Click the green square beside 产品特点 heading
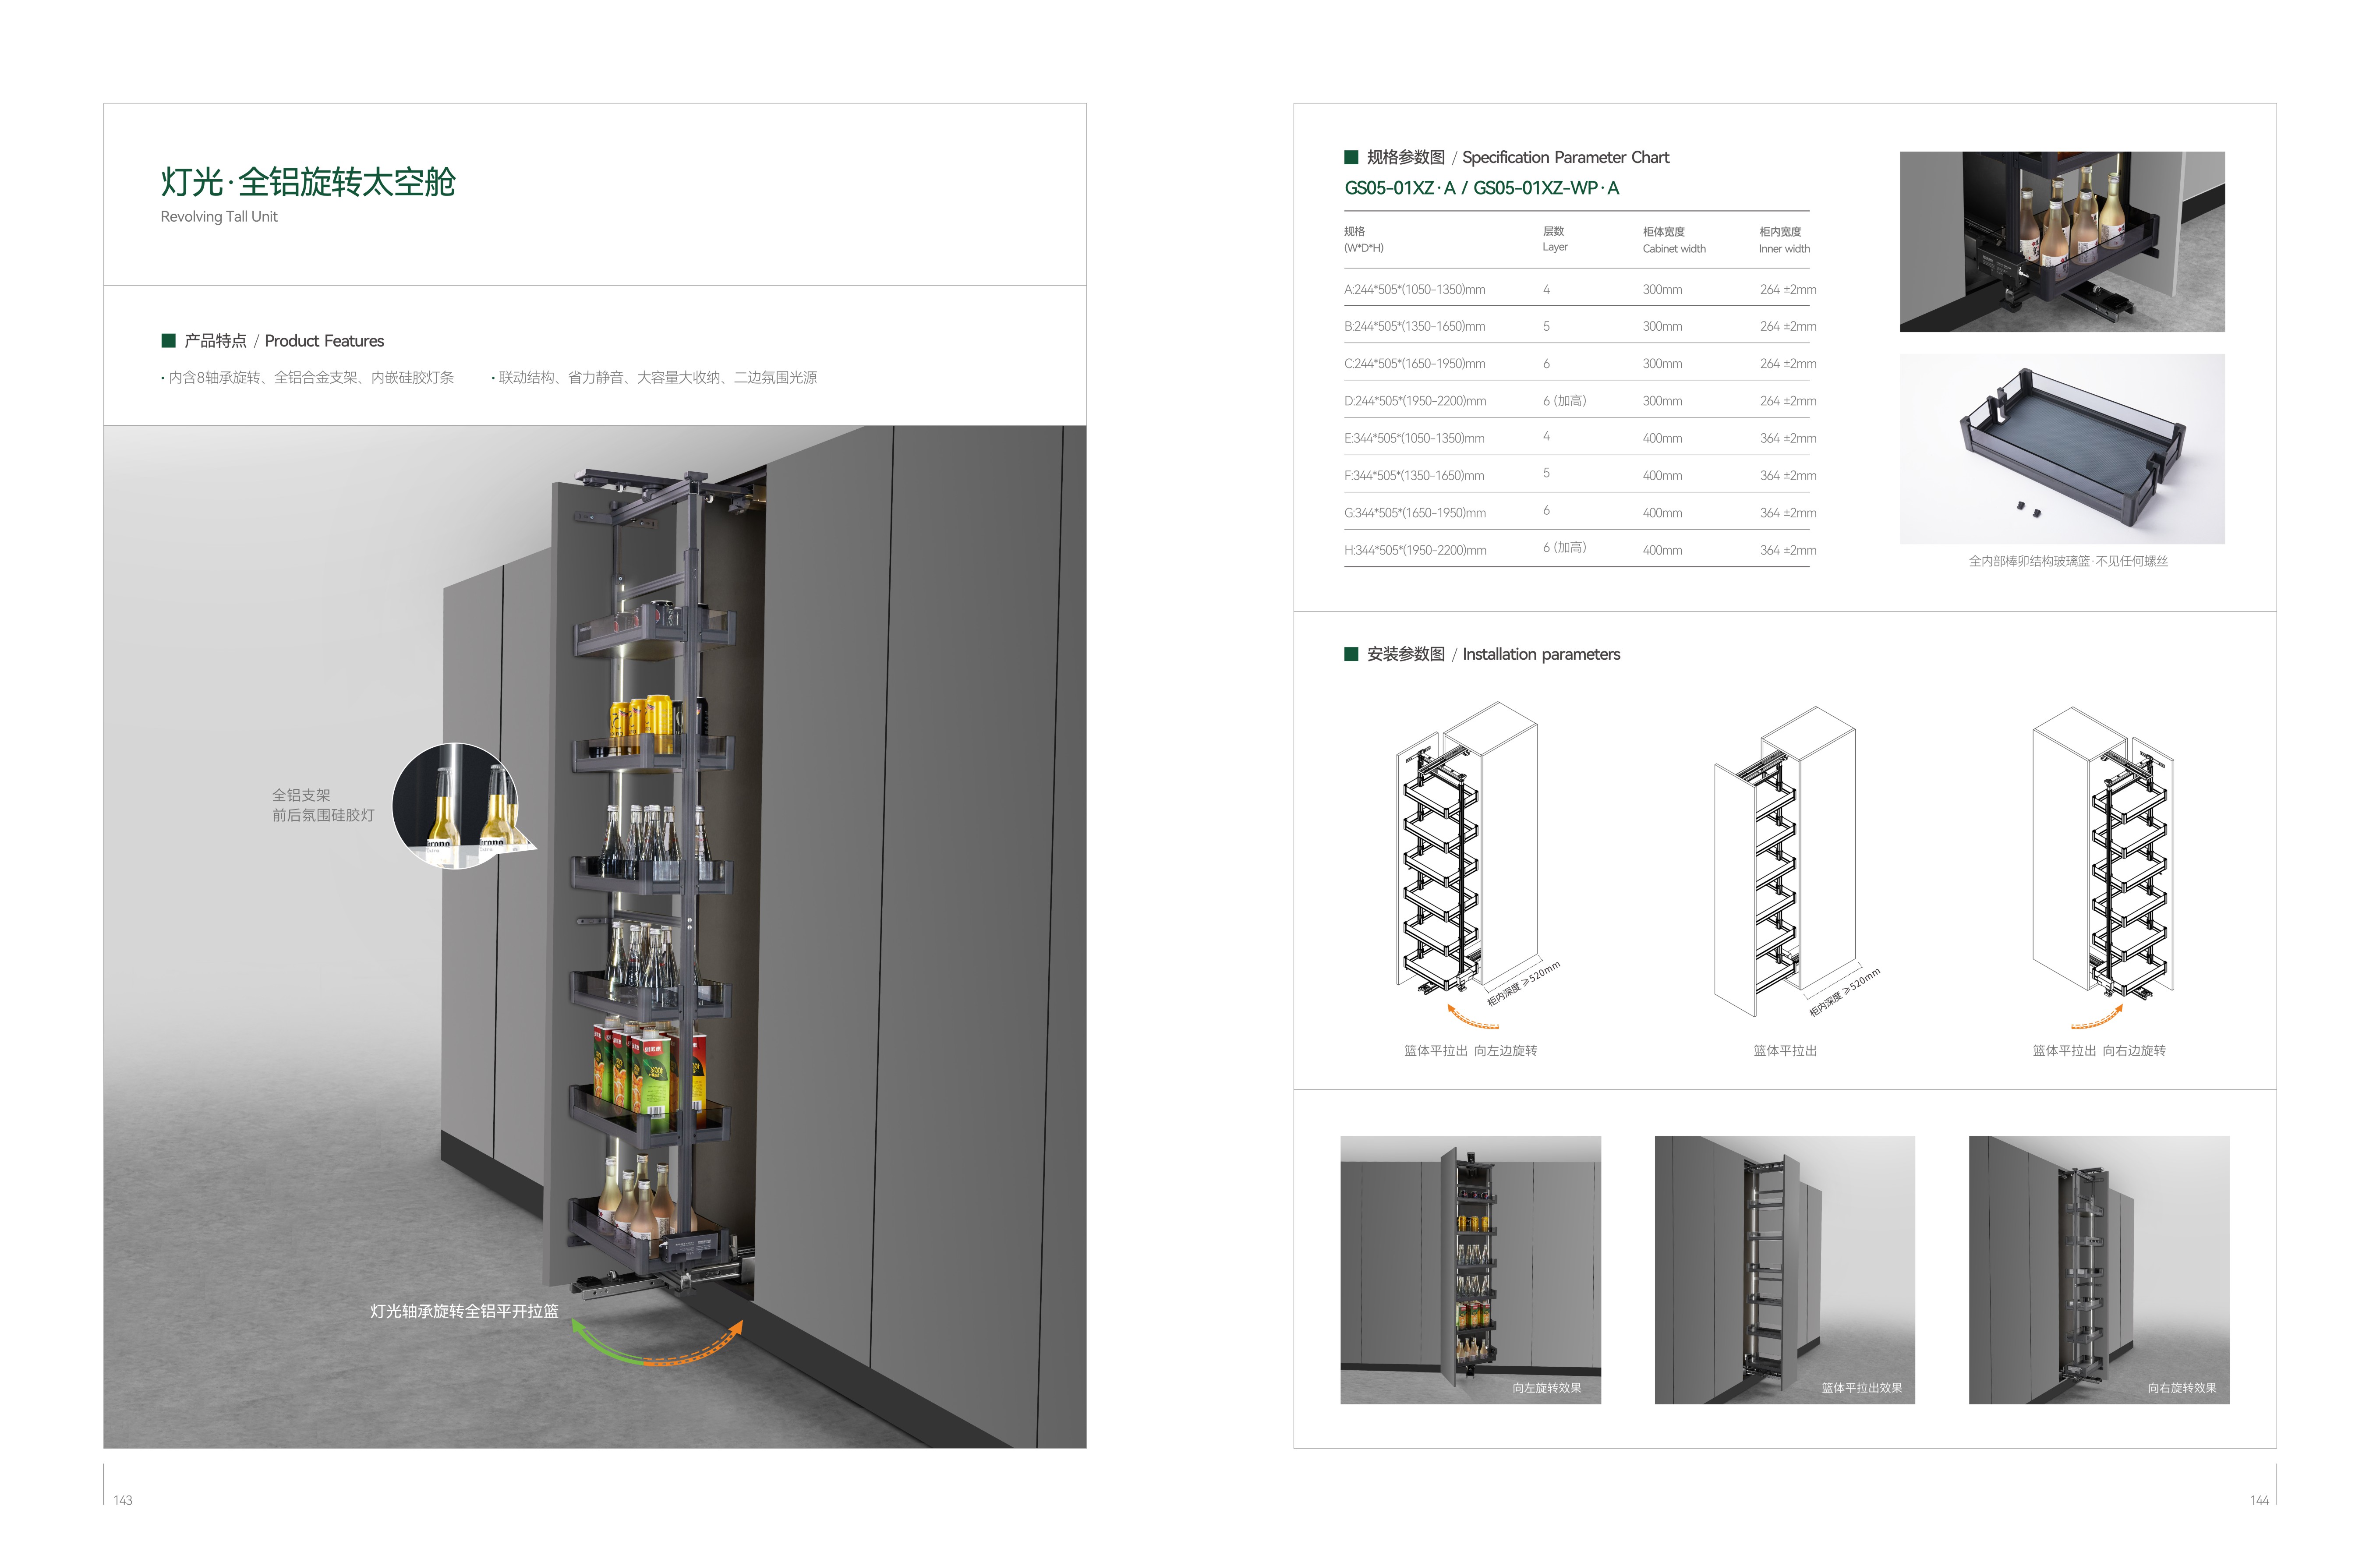 [x=168, y=341]
